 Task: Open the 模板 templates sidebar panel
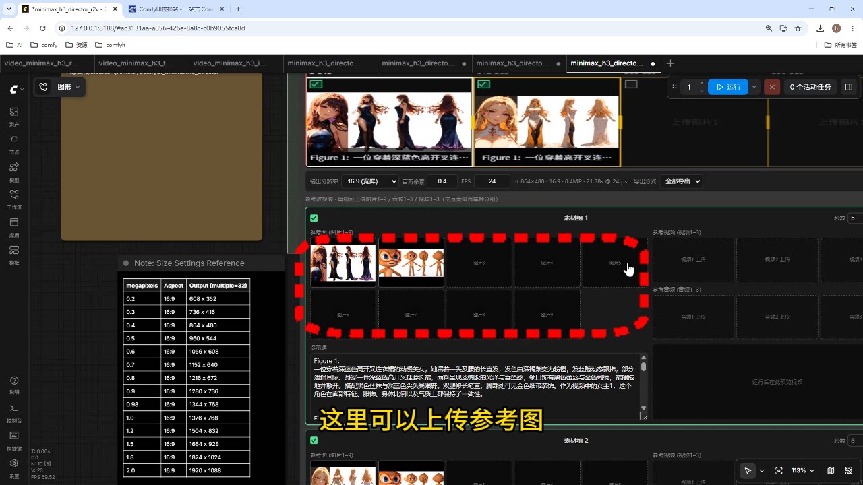click(x=14, y=254)
